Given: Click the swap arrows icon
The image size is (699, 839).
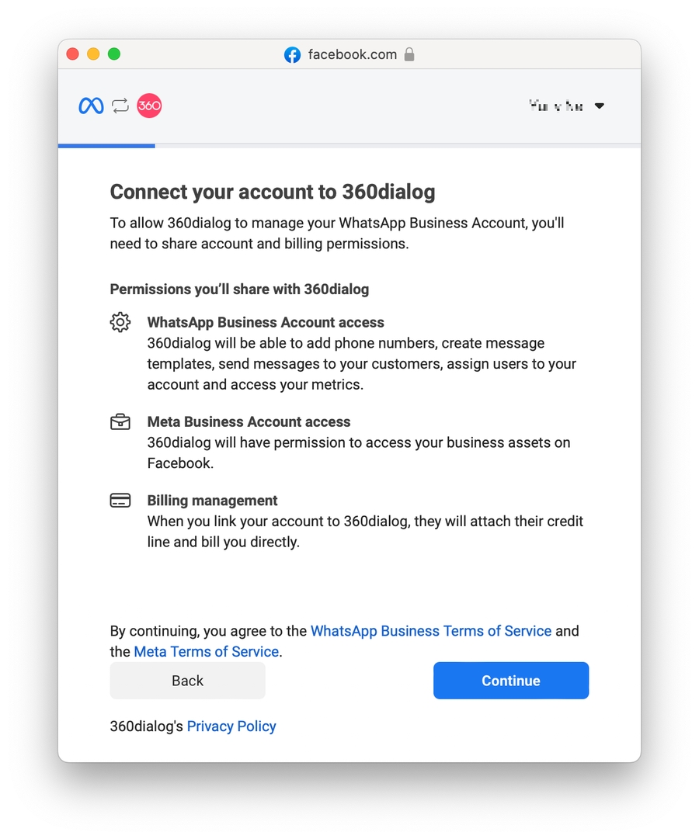Looking at the screenshot, I should 120,106.
